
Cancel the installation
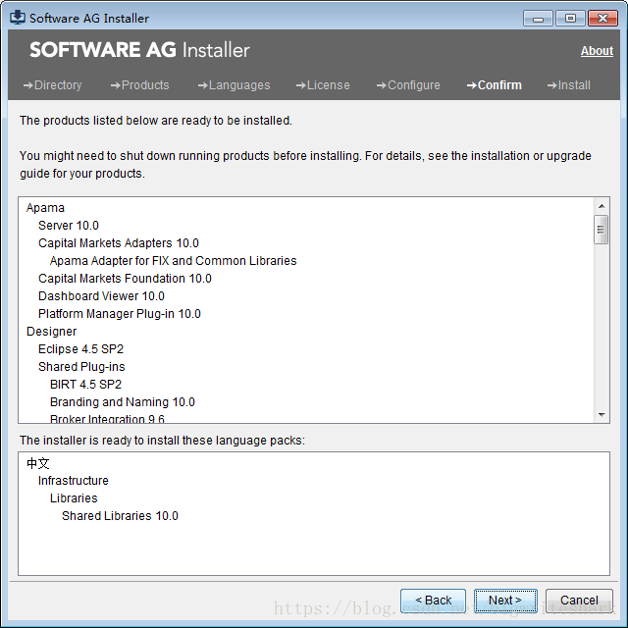(x=579, y=601)
